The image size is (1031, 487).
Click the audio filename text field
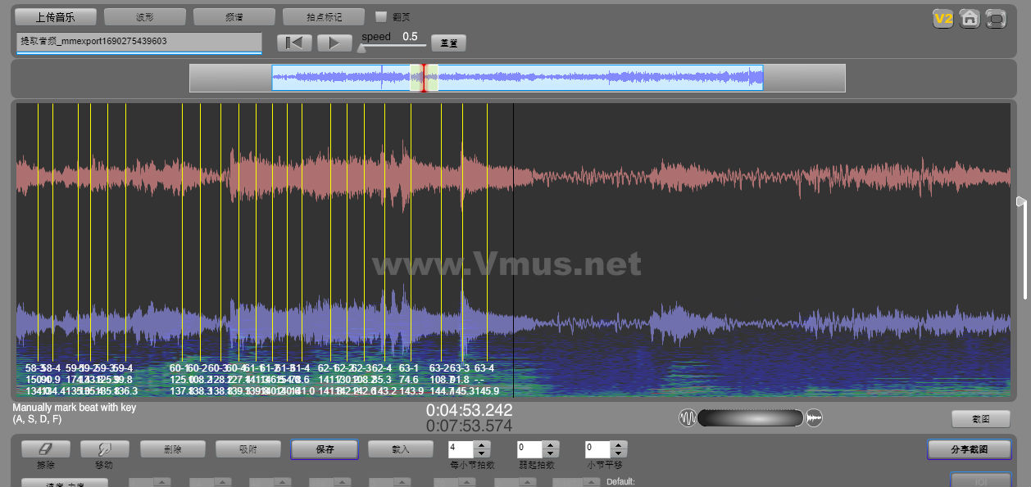139,42
